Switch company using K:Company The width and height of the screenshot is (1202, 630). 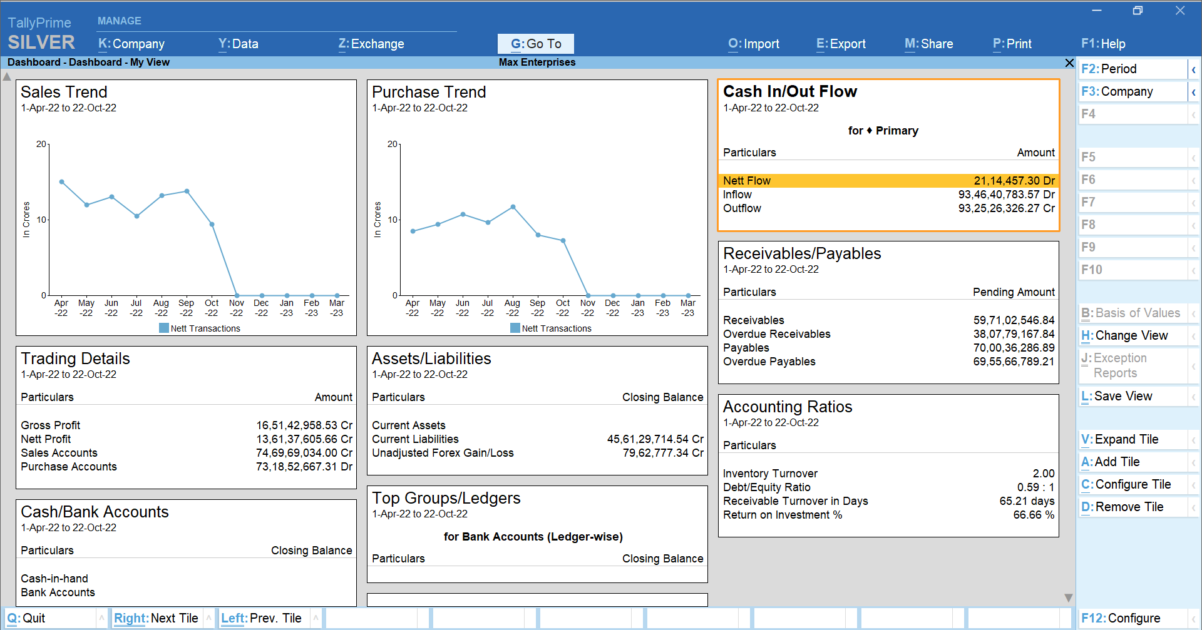point(131,44)
